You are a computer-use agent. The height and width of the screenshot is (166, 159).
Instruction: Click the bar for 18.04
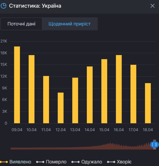[x=148, y=103]
